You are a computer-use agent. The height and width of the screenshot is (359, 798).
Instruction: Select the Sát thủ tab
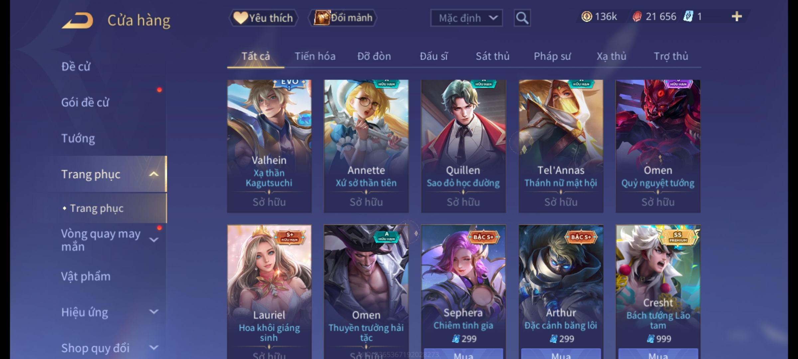click(492, 56)
